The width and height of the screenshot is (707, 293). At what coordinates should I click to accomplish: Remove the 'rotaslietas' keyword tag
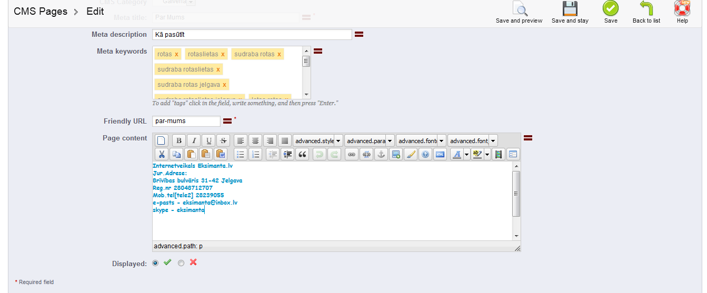(223, 54)
